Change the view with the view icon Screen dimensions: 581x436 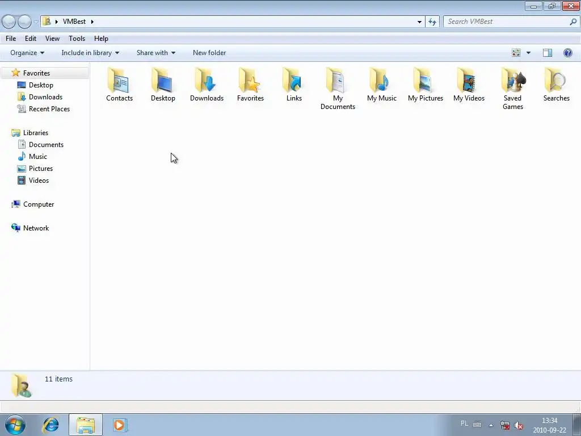[x=516, y=53]
